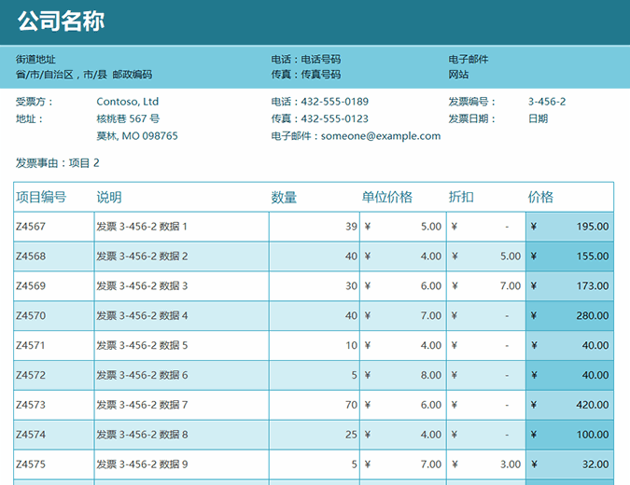This screenshot has height=485, width=630.
Task: Select the item number cell Z4567
Action: [31, 227]
